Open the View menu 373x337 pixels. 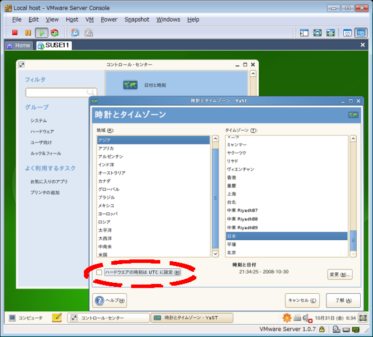point(52,19)
